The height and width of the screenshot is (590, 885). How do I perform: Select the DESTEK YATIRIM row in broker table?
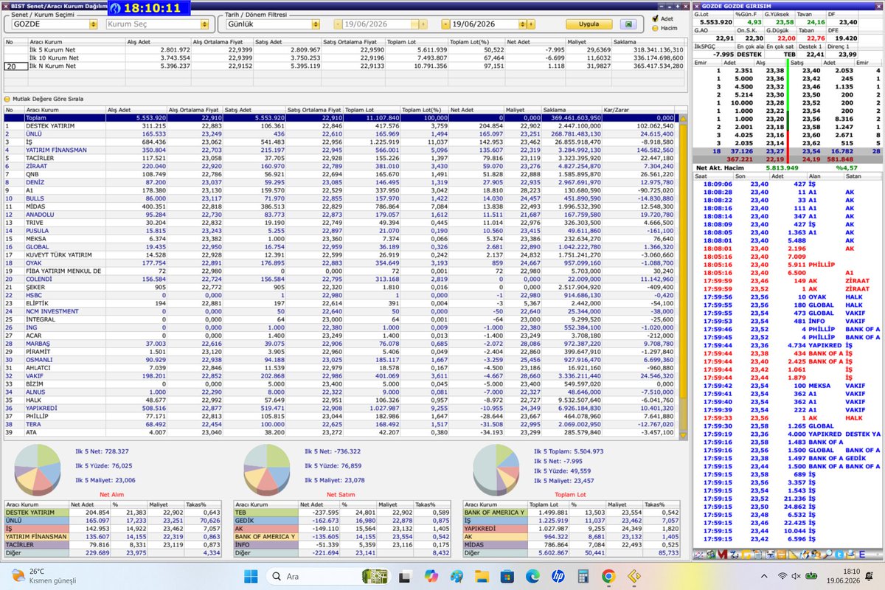[x=339, y=125]
